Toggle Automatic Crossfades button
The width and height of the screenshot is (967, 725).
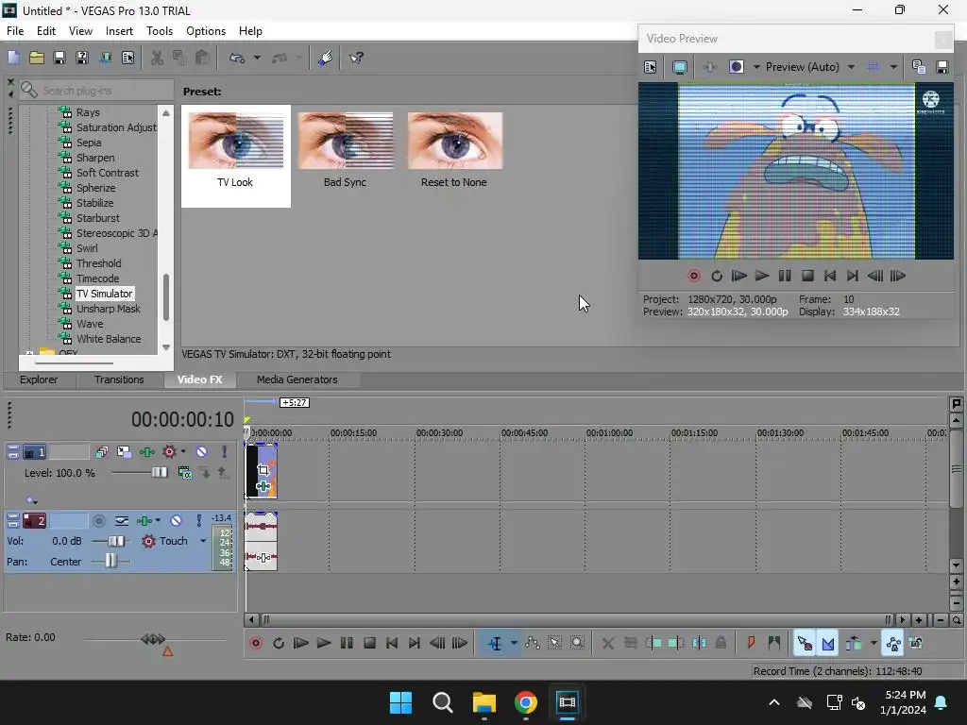click(827, 643)
